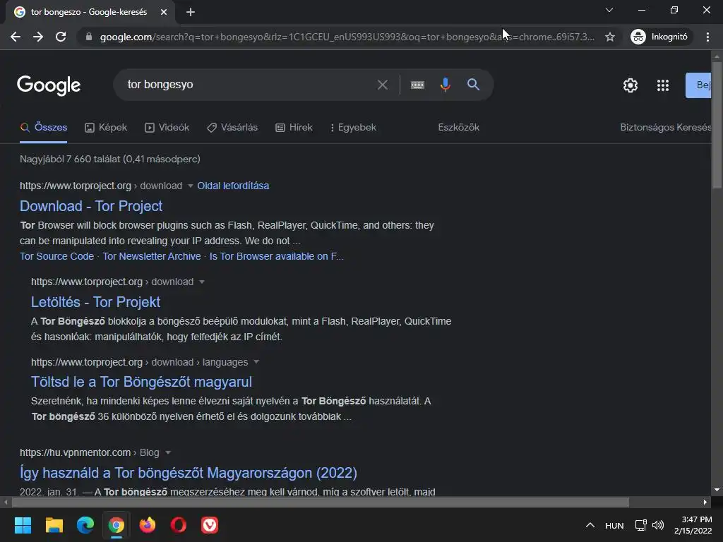View site info via the lock icon
This screenshot has height=542, width=723.
click(x=89, y=37)
